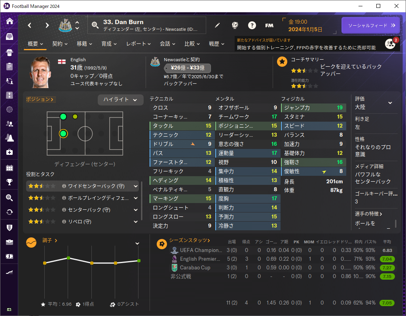Viewport: 406px width, 316px height.
Task: Open the finances banknote icon in sidebar
Action: click(x=9, y=256)
